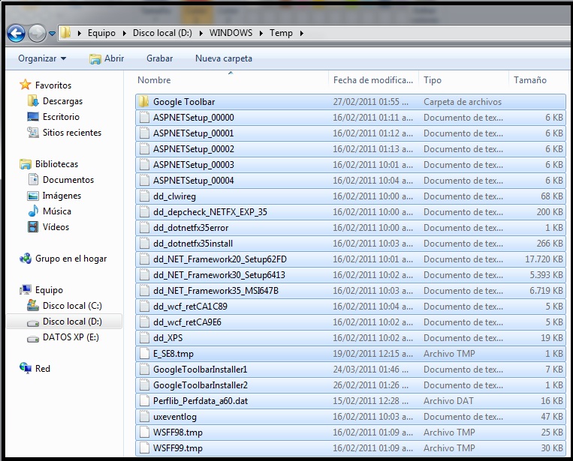Select Disco local (D:) drive in sidebar
Screen dimensions: 573x461
click(x=65, y=322)
